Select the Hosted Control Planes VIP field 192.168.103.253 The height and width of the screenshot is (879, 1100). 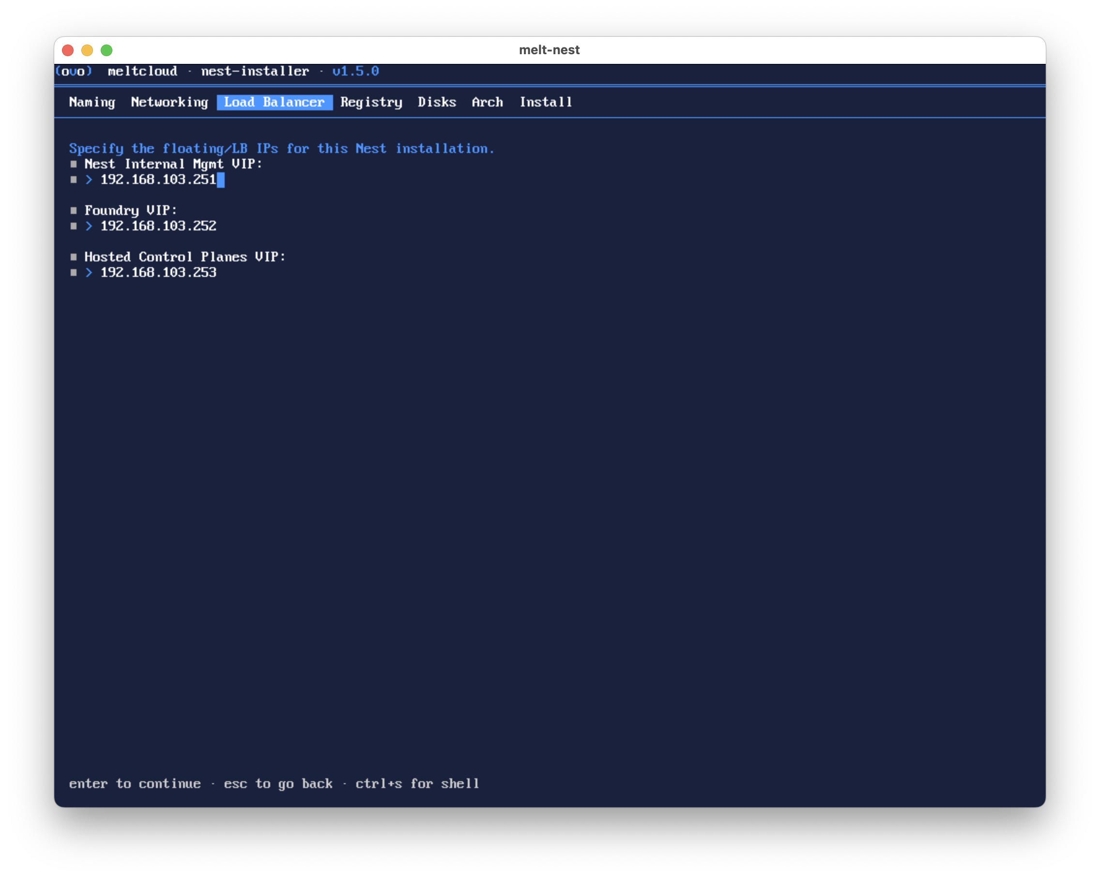pyautogui.click(x=159, y=273)
